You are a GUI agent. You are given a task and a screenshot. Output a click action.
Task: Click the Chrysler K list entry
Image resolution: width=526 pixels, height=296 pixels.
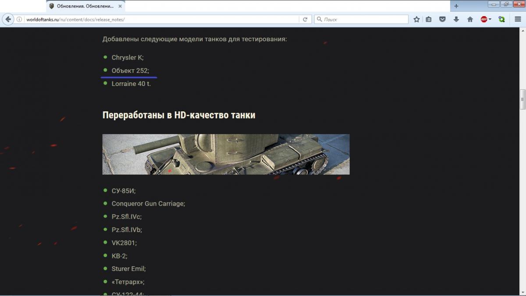tap(128, 57)
